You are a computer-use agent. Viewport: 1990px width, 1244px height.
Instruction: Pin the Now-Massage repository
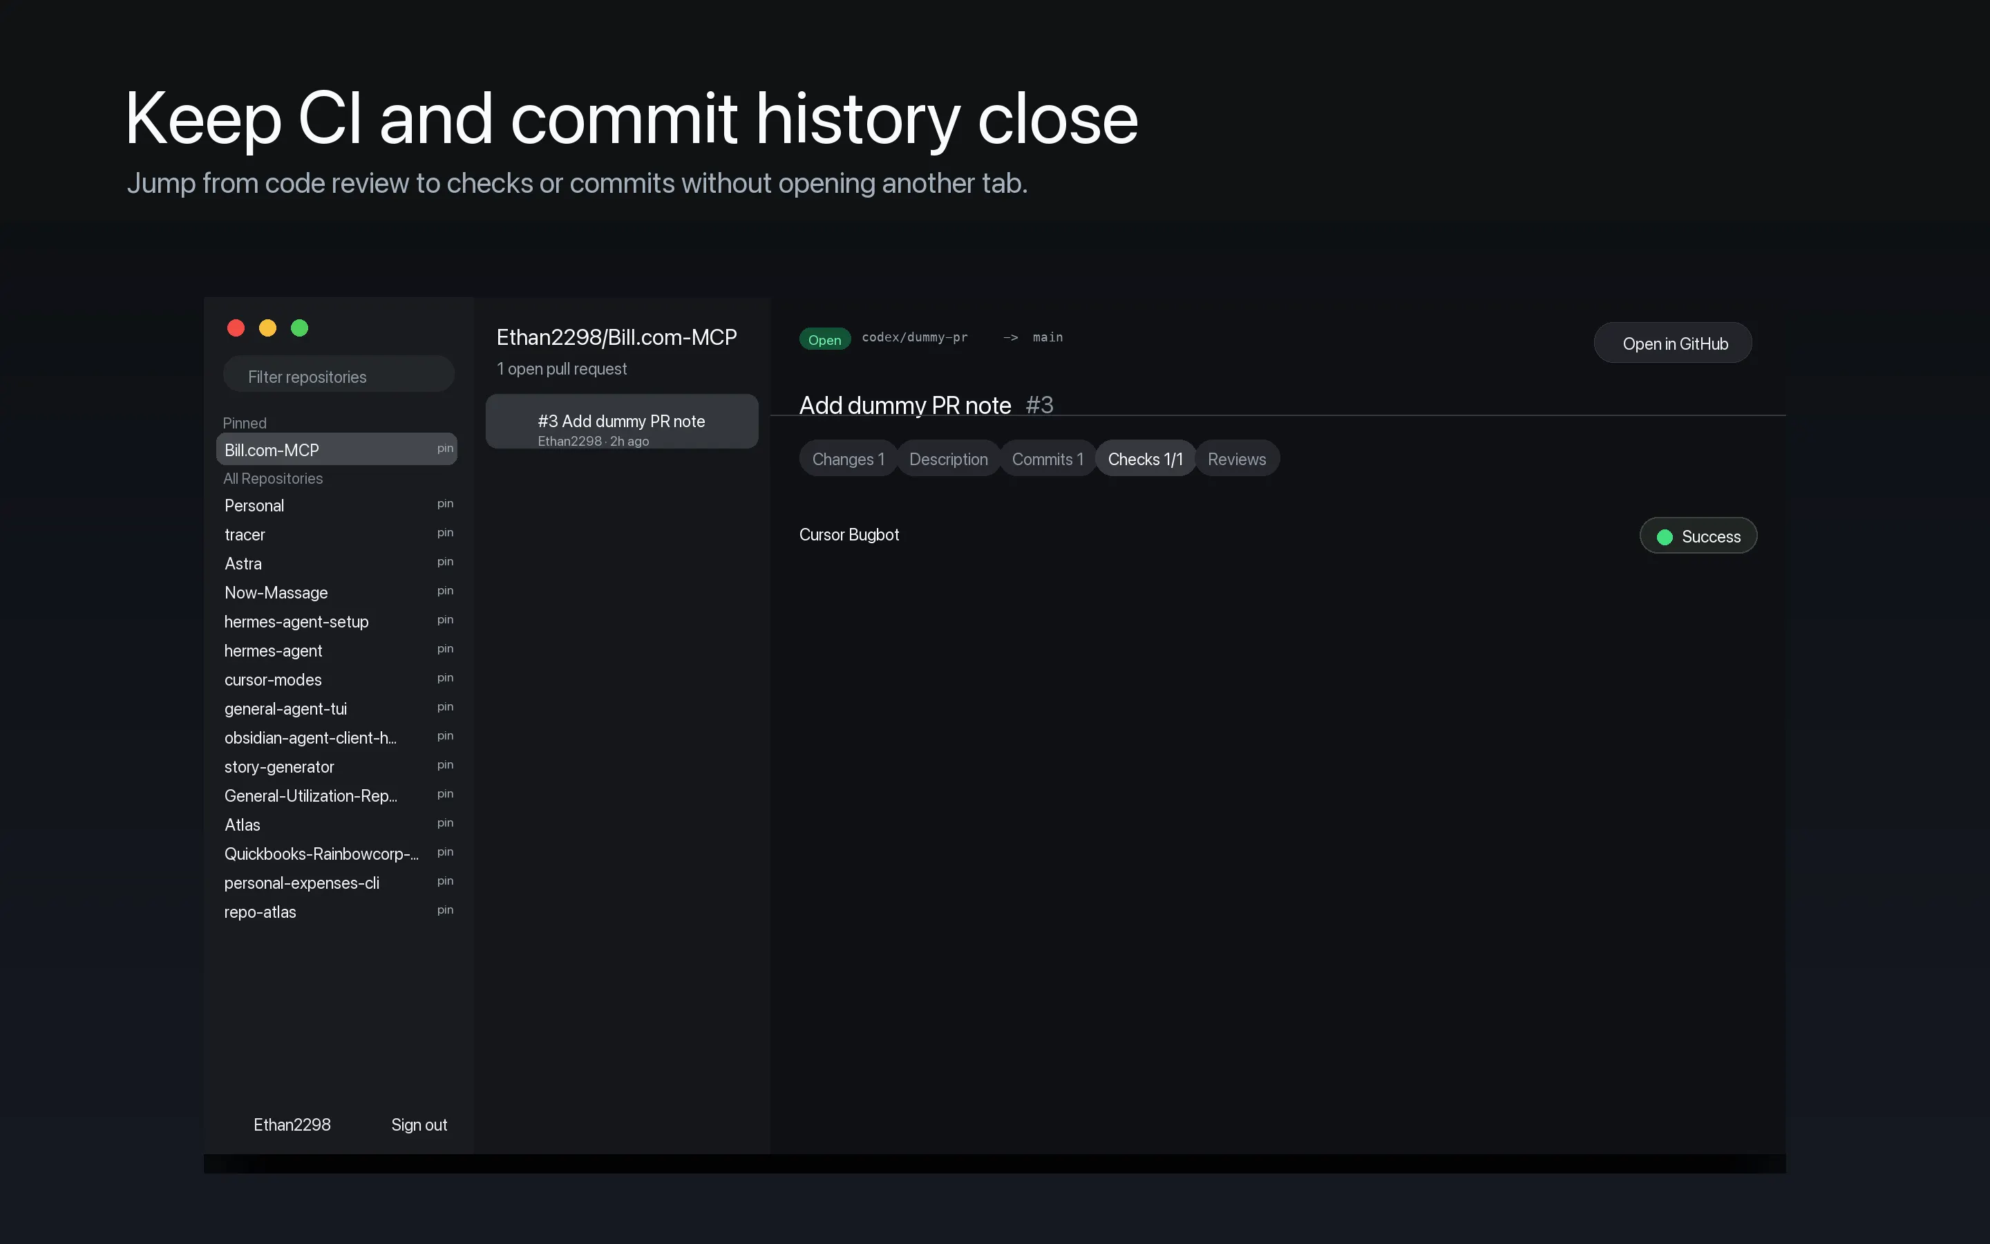445,591
